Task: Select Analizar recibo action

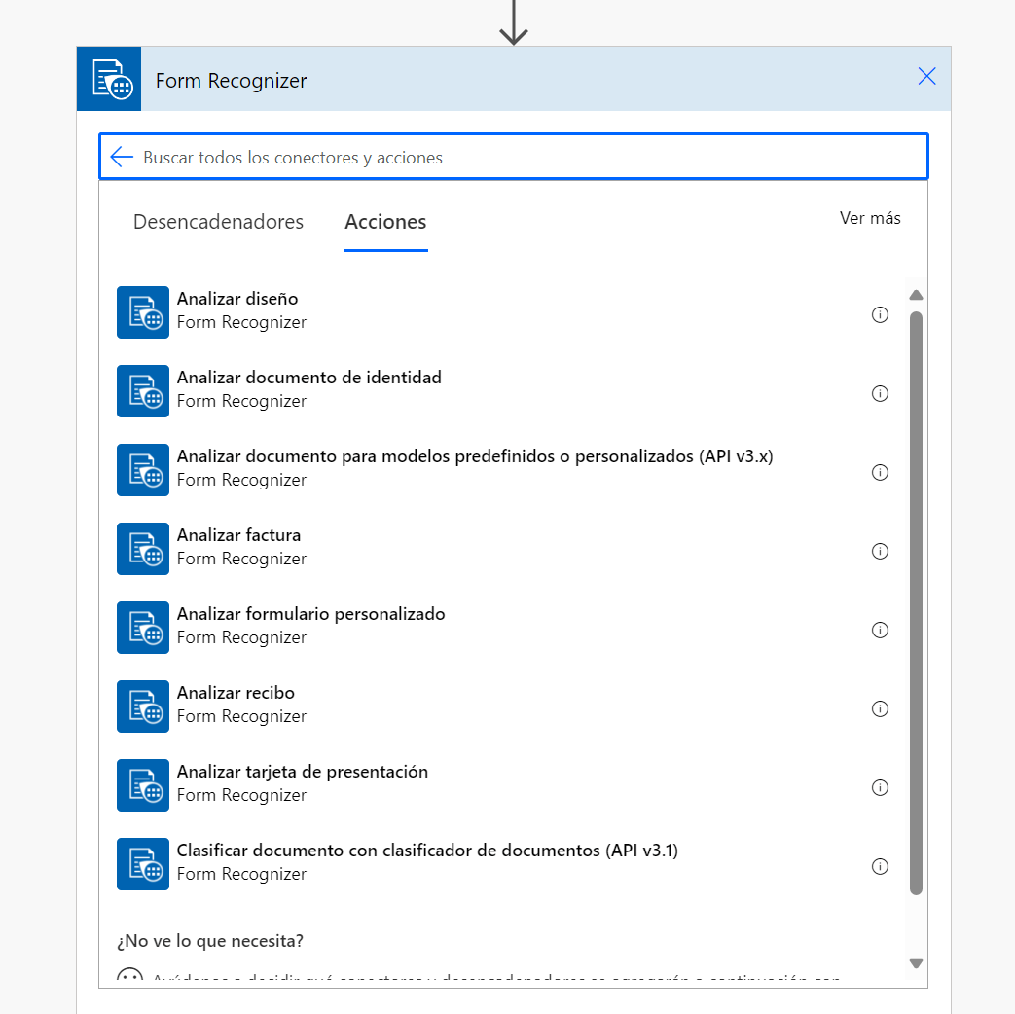Action: point(236,693)
